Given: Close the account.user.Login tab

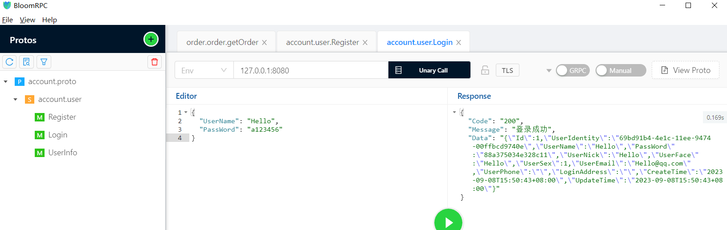Looking at the screenshot, I should tap(458, 42).
